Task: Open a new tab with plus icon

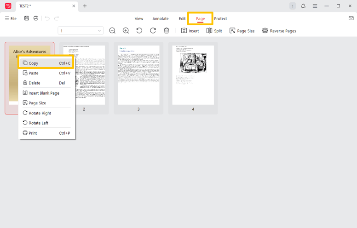Action: point(85,6)
